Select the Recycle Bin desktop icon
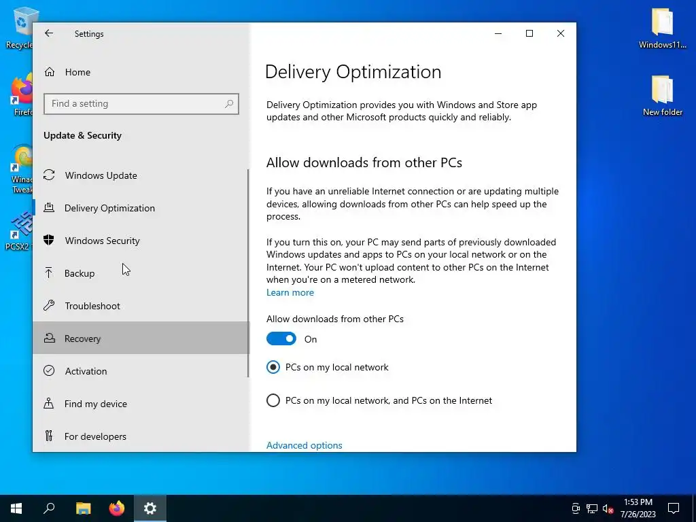This screenshot has width=696, height=522. click(18, 27)
